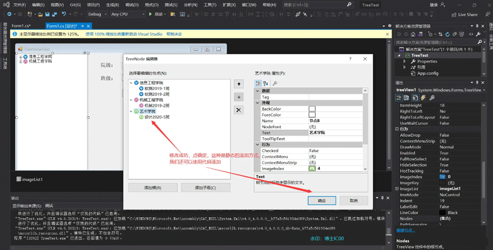Screen dimensions: 493x250
Task: Click the Show All Files icon in Solution Explorer
Action: pos(461,34)
